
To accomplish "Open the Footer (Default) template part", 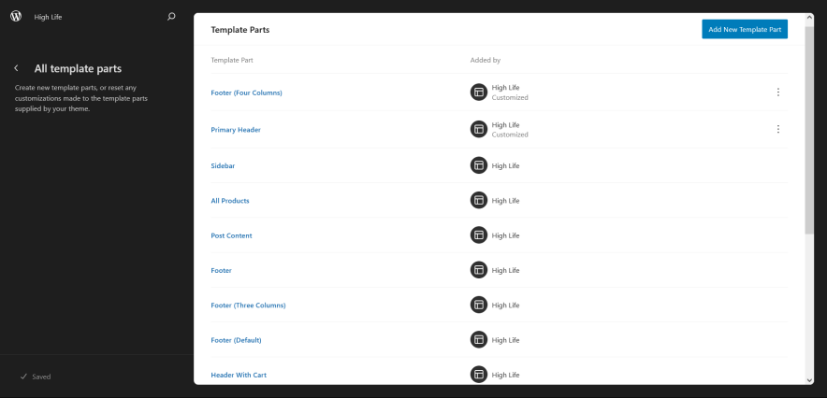I will point(236,340).
